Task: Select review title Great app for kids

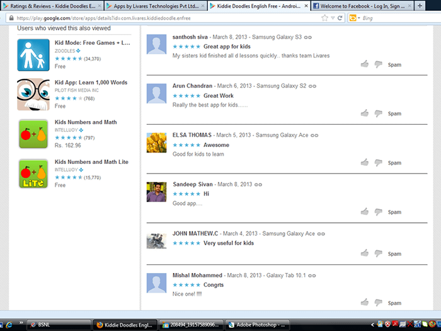Action: [227, 47]
